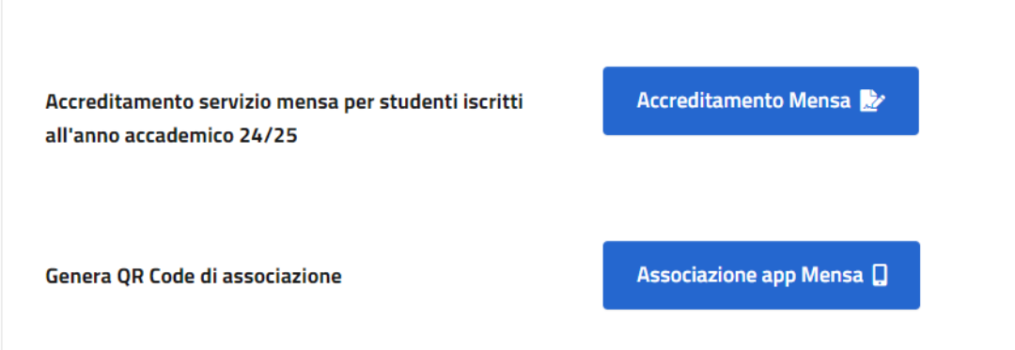Generate association QR code via the bottom blue button
Viewport: 1015px width, 350px height.
click(x=761, y=275)
